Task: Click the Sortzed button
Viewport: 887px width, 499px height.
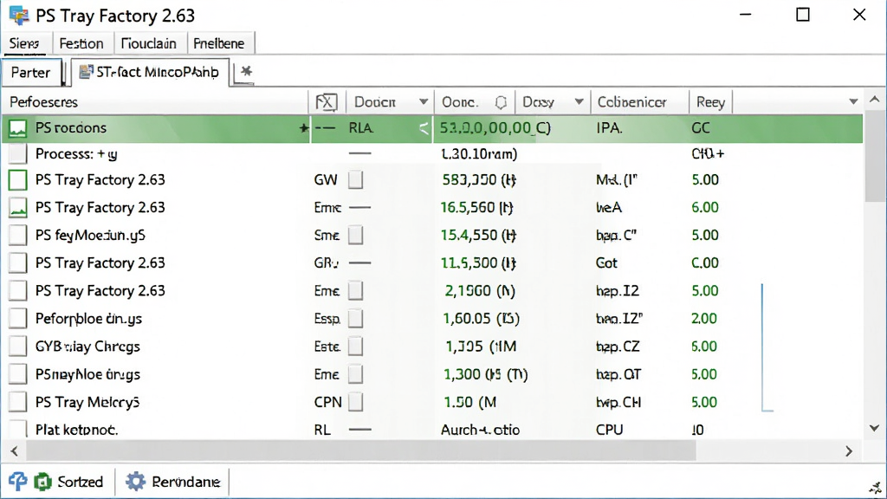Action: tap(69, 482)
